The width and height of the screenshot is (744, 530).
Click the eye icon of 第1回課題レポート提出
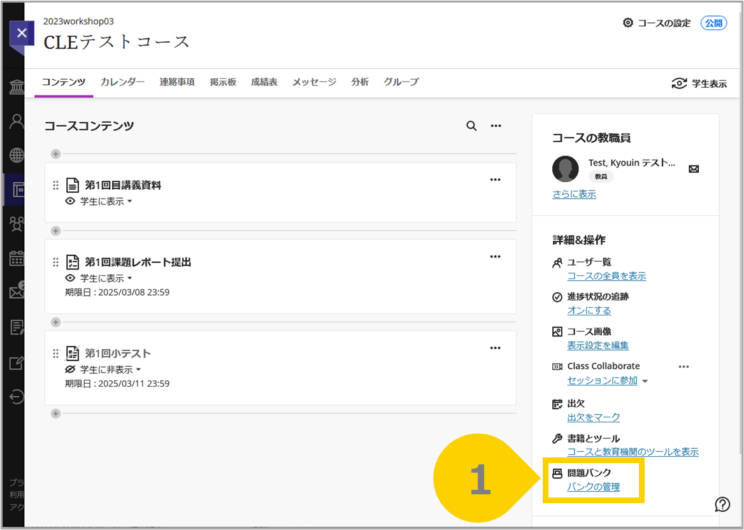point(70,278)
